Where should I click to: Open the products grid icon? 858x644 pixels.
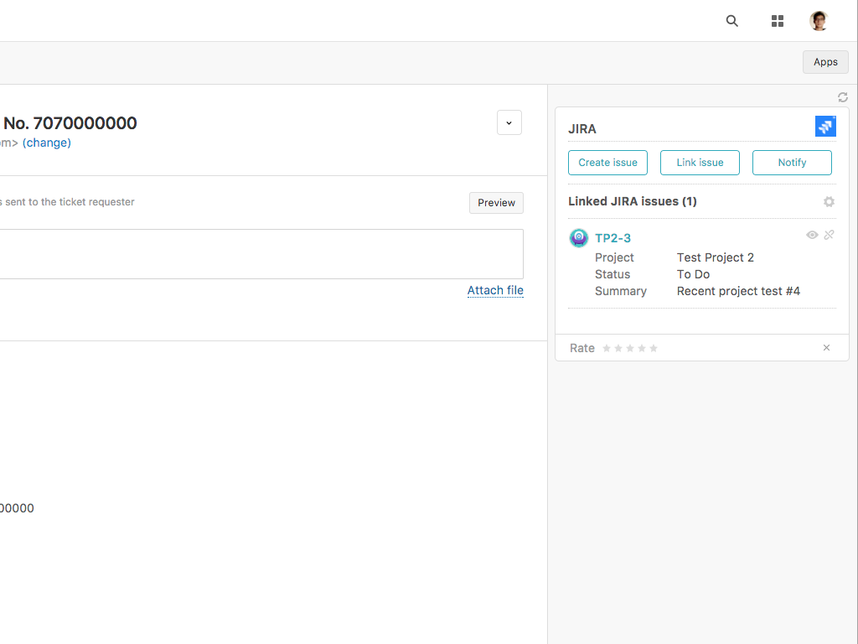click(778, 21)
